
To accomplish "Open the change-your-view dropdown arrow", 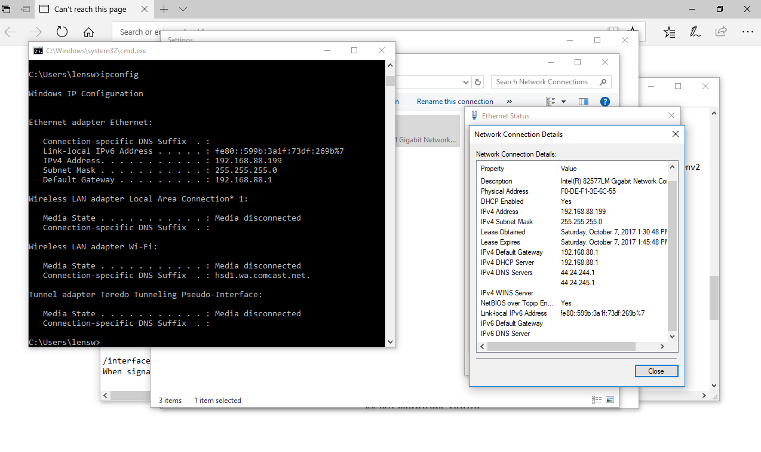I will click(x=563, y=102).
